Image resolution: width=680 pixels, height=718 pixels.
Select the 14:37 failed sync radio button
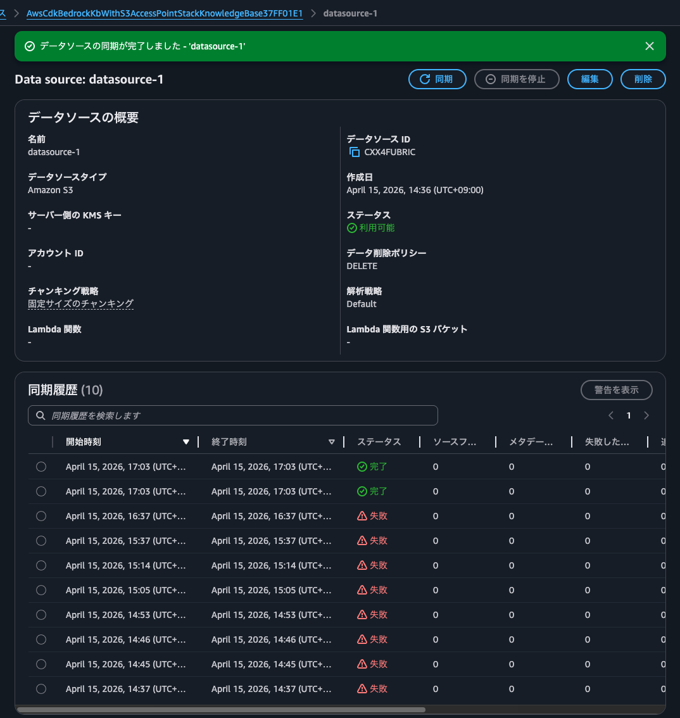(x=41, y=689)
